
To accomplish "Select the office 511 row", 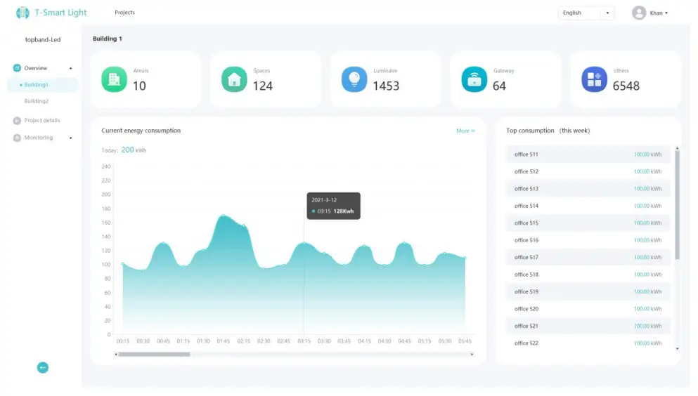I will (588, 154).
